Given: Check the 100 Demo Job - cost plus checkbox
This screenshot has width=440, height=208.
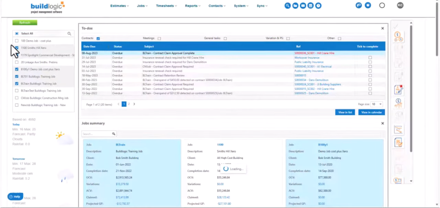Looking at the screenshot, I should (x=17, y=41).
